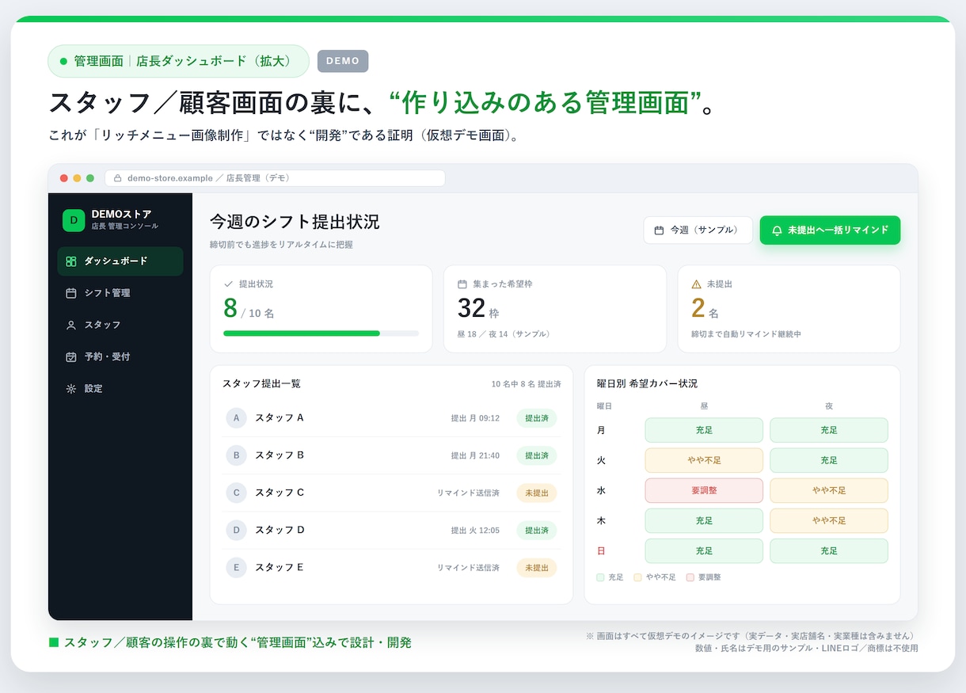Click 未提出へ一括リマインド button
The height and width of the screenshot is (693, 966).
coord(830,230)
